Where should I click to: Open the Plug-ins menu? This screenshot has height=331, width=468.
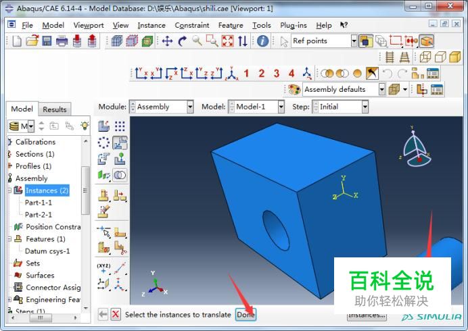tap(294, 26)
